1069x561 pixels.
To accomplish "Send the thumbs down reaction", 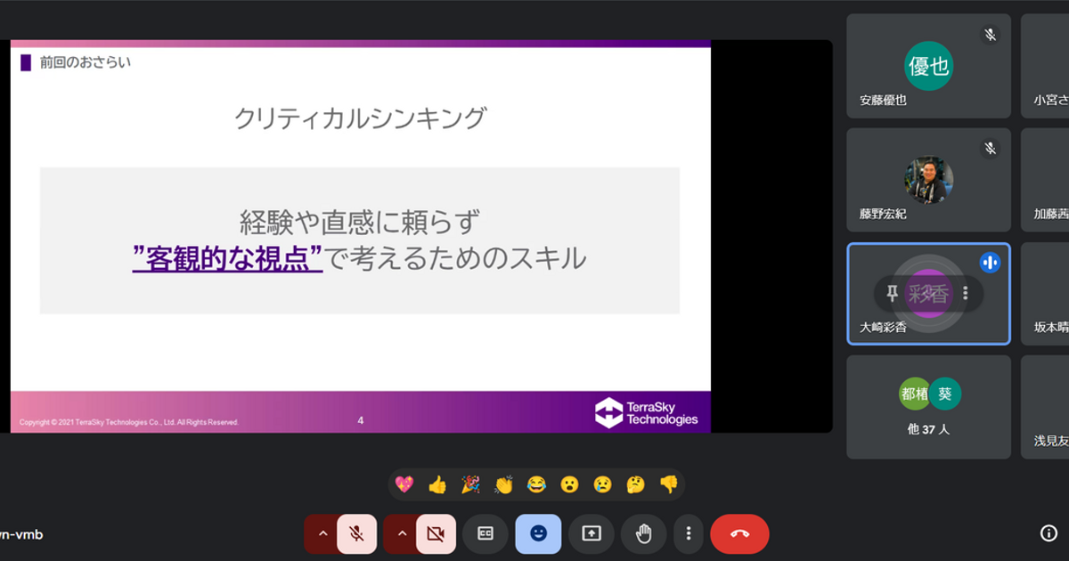I will click(x=668, y=484).
